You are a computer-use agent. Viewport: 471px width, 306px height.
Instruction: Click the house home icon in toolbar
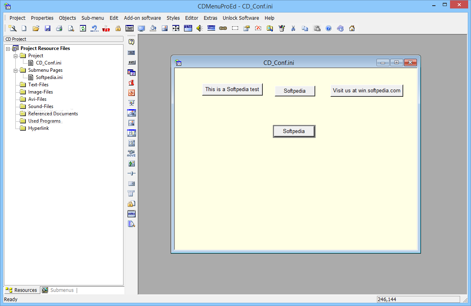tap(352, 28)
